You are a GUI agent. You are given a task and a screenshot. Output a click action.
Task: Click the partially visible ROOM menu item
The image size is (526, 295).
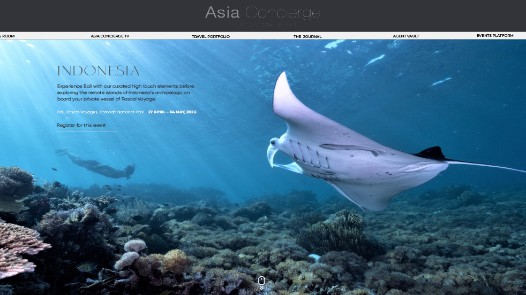tap(7, 36)
